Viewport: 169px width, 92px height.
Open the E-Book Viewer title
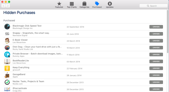[20, 40]
